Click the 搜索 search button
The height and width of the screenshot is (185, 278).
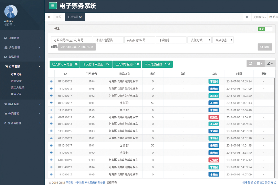pos(265,47)
